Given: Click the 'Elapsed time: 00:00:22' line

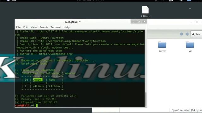Looking at the screenshot, I should tap(36, 102).
